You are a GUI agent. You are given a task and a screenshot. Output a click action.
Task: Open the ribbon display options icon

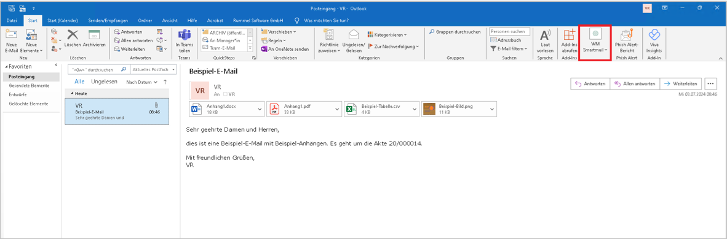[x=665, y=7]
